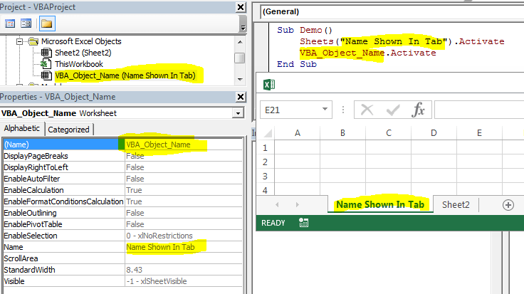524x294 pixels.
Task: Click the empty ScrollArea value field
Action: click(183, 258)
